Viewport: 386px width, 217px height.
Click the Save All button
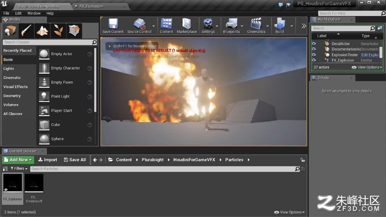pos(75,160)
